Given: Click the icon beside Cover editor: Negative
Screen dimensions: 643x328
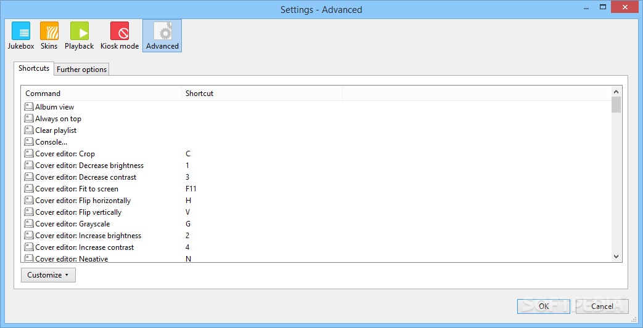Looking at the screenshot, I should (x=29, y=258).
